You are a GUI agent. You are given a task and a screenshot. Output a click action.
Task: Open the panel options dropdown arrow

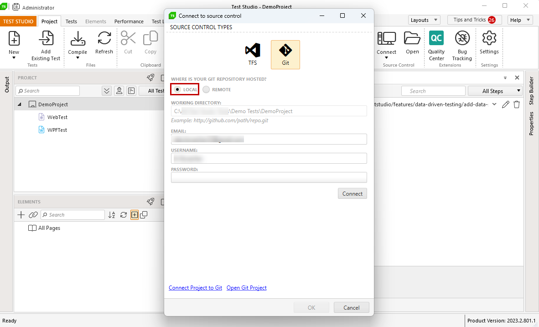pyautogui.click(x=505, y=78)
